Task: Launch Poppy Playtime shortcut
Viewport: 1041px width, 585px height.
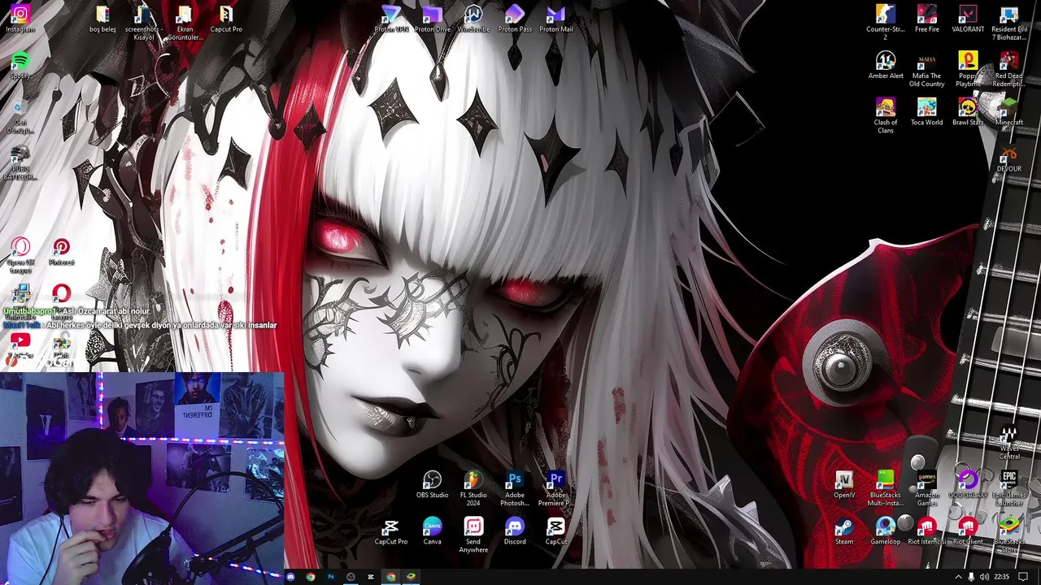Action: click(x=968, y=69)
